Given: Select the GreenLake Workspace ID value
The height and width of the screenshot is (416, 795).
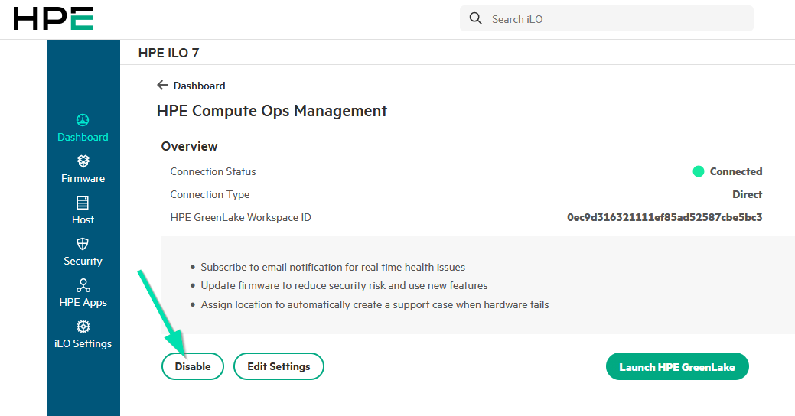Looking at the screenshot, I should pyautogui.click(x=665, y=217).
